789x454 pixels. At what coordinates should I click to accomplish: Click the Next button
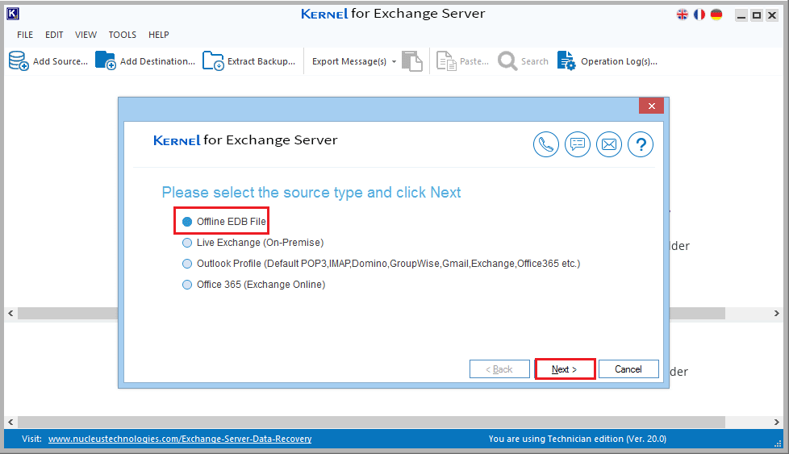[565, 369]
